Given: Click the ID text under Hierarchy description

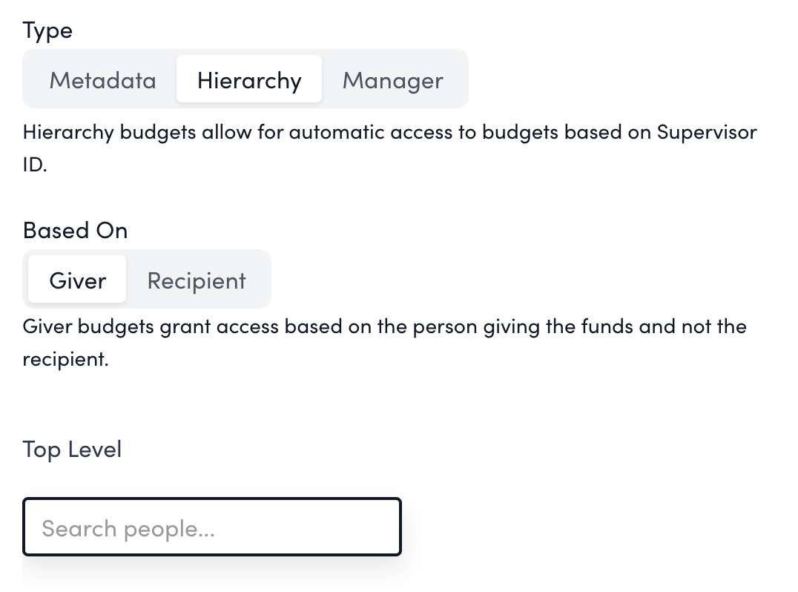Looking at the screenshot, I should tap(35, 165).
